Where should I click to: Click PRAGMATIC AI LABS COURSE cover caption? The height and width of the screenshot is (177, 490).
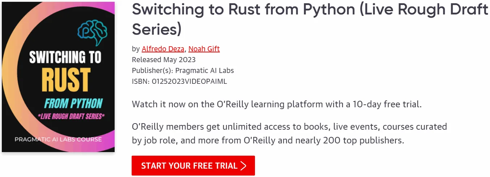point(58,139)
